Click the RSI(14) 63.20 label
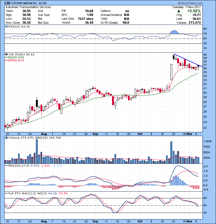The image size is (216, 224). 19,26
